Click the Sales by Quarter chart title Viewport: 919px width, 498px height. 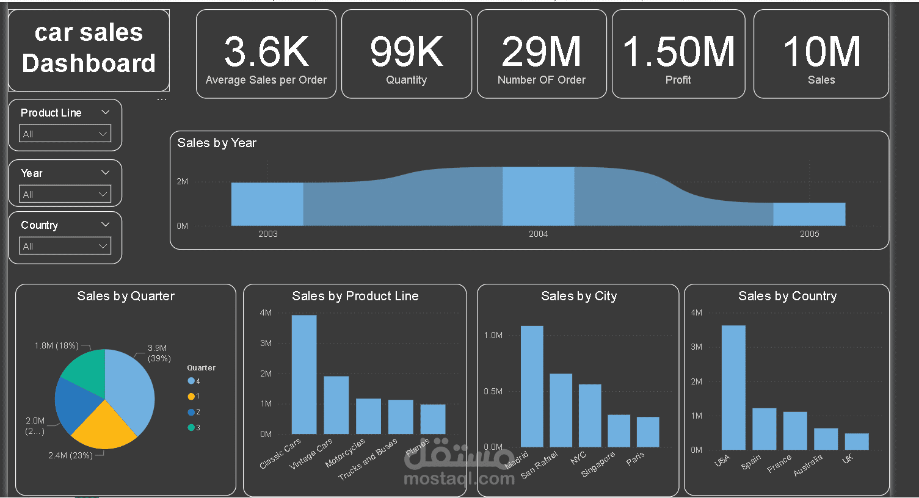point(126,296)
